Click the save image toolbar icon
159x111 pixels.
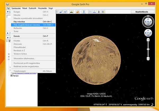click(x=99, y=12)
